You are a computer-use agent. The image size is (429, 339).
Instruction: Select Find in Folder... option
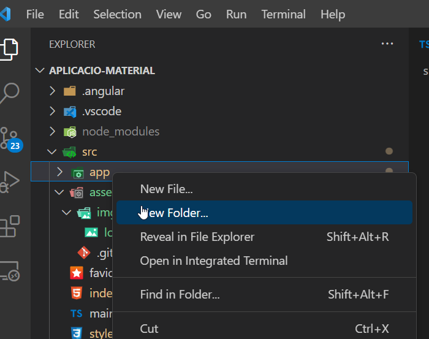point(180,294)
